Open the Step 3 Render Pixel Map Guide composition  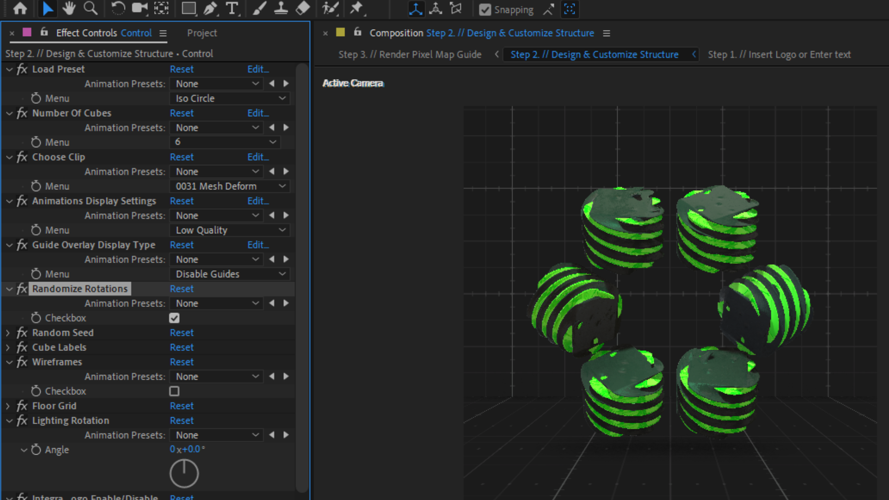[410, 54]
